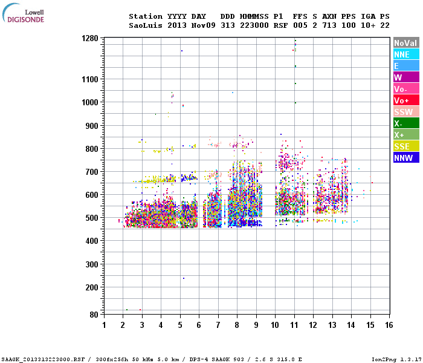This screenshot has height=363, width=423.
Task: Click the time value '223000'
Action: tap(254, 25)
